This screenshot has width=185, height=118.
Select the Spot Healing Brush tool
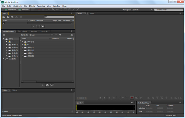click(77, 10)
